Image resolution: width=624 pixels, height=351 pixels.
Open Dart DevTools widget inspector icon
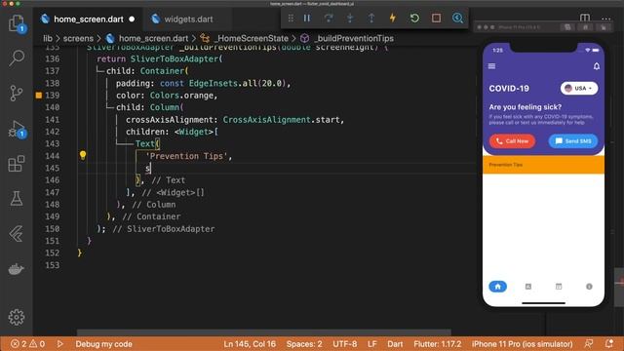(457, 18)
